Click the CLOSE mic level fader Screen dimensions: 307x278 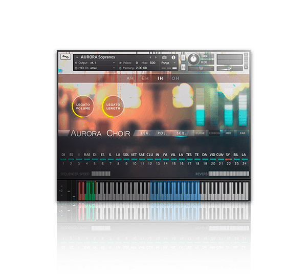(200, 107)
